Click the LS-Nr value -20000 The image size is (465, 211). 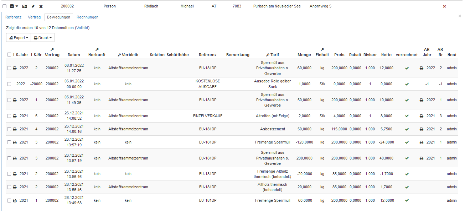(x=36, y=84)
